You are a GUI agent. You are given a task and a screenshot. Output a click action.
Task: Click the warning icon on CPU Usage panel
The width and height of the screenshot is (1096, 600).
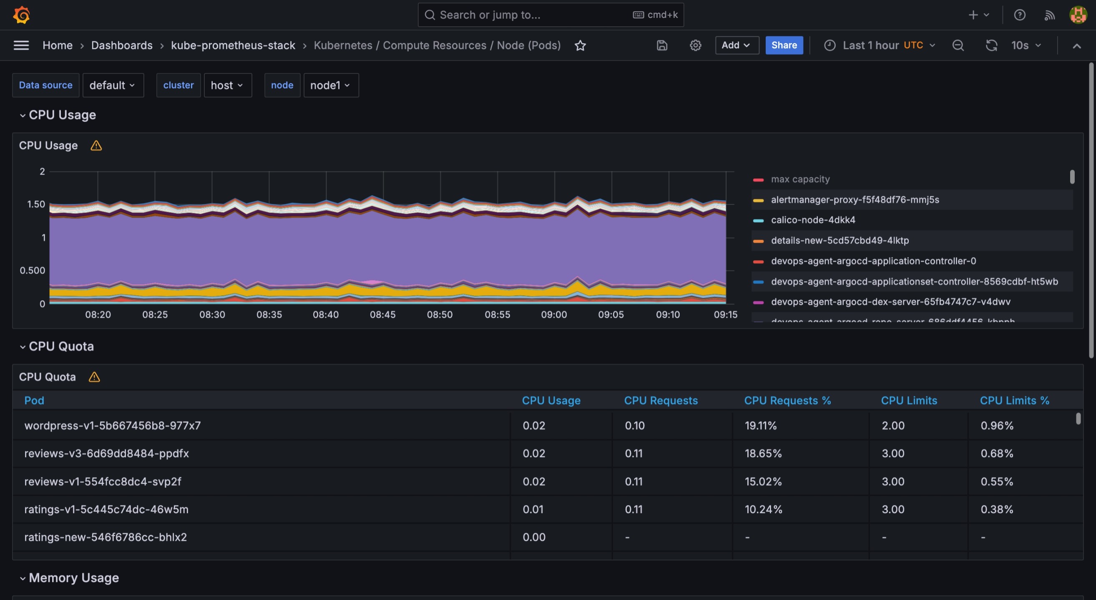96,146
